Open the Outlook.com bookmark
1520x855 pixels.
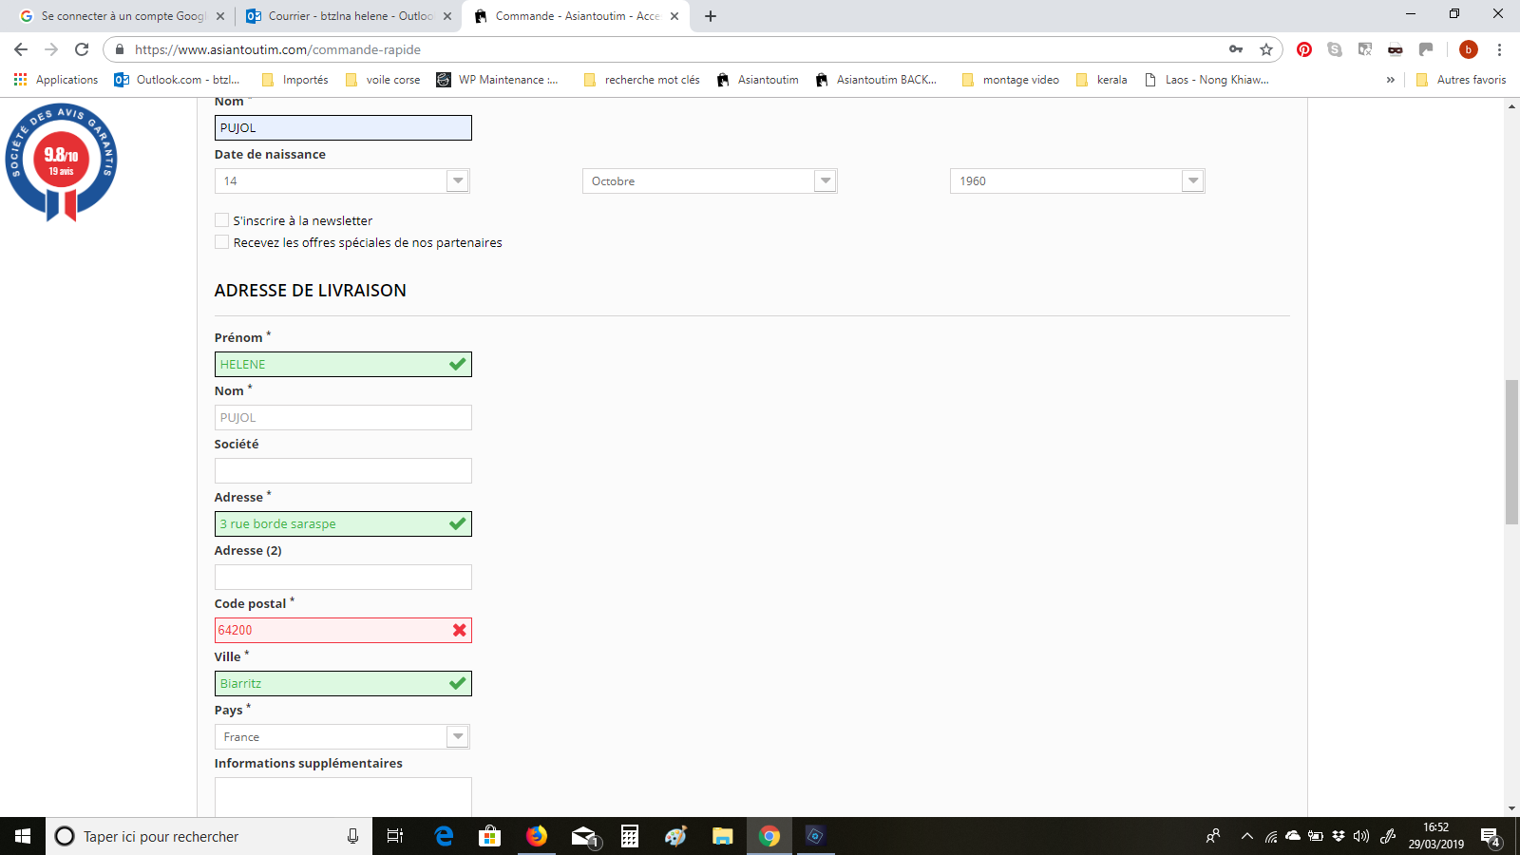point(178,80)
